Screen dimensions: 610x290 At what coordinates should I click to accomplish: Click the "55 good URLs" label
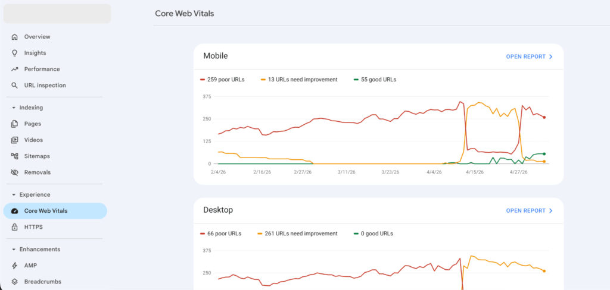pyautogui.click(x=378, y=80)
